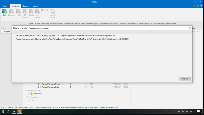
Task: Click the 1912 | 1086 size cell
Action: [89, 84]
